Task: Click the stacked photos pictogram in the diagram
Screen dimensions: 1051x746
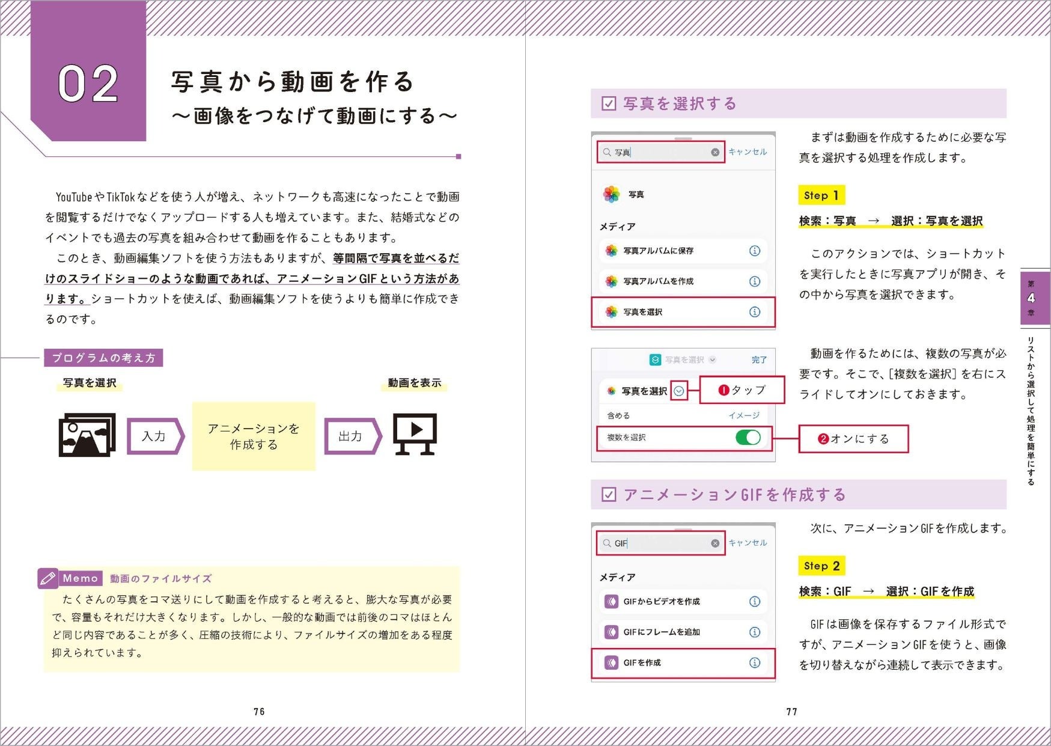Action: coord(87,435)
